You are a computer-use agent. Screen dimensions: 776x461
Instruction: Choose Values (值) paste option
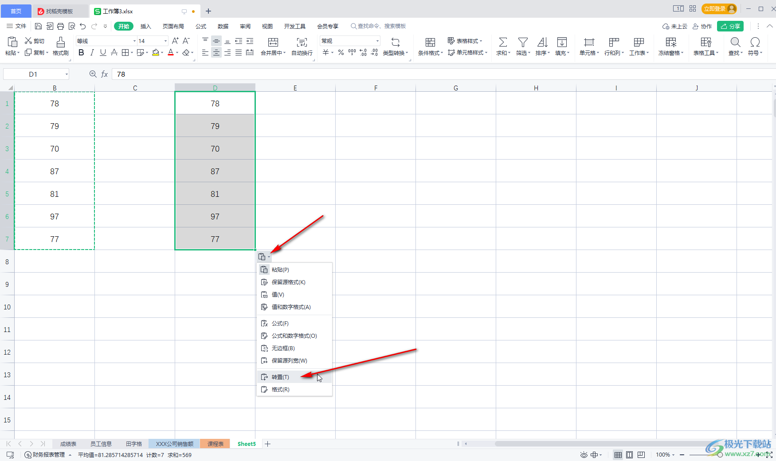[x=294, y=294]
